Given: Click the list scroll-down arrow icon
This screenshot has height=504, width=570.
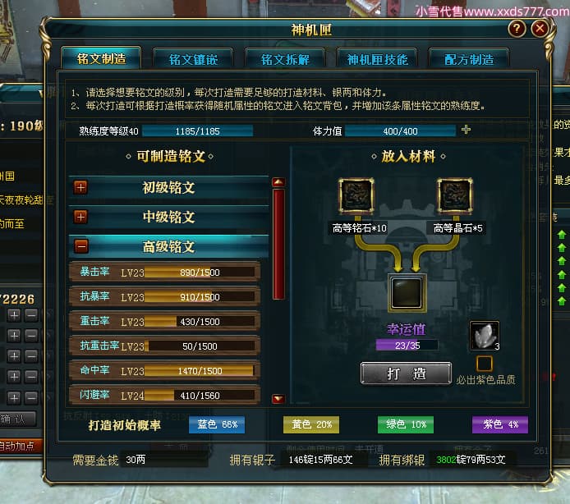Looking at the screenshot, I should (278, 399).
